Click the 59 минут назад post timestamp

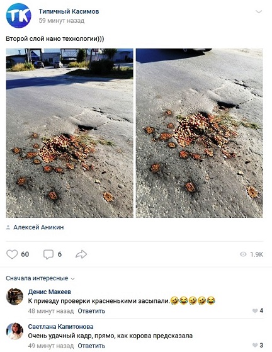[62, 21]
